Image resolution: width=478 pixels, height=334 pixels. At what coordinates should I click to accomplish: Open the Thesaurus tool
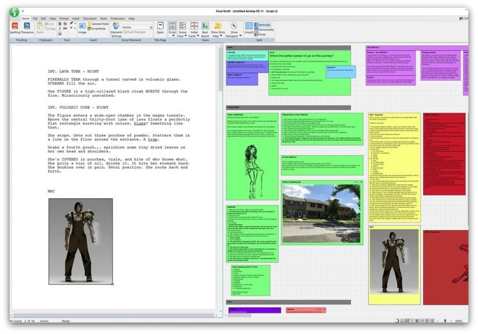pos(26,28)
